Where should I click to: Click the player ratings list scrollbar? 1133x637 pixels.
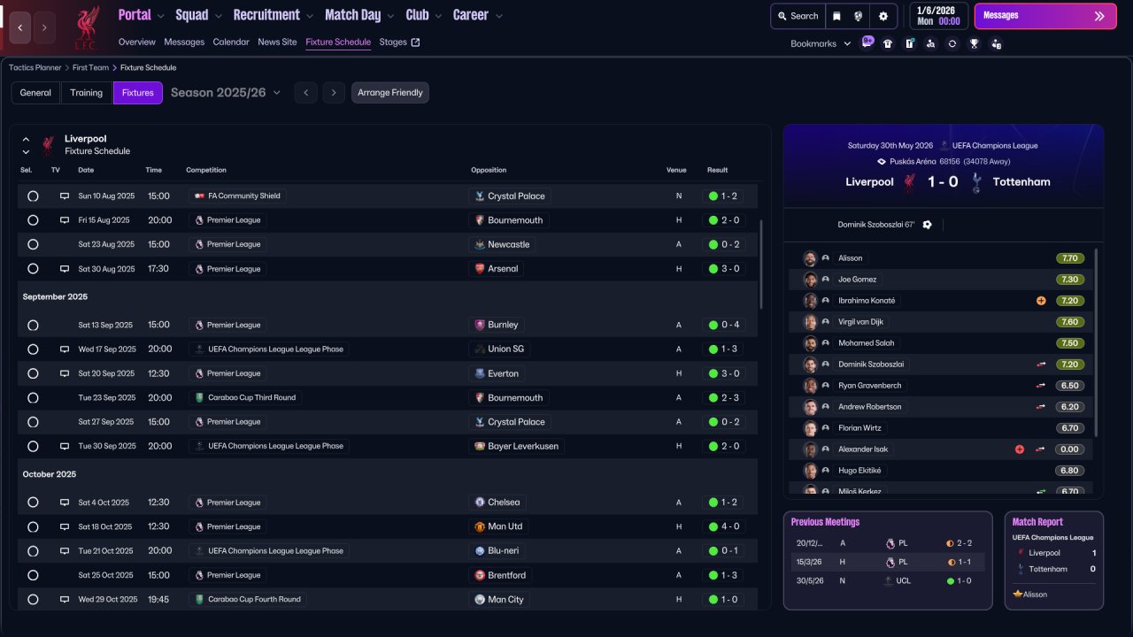(x=1097, y=342)
